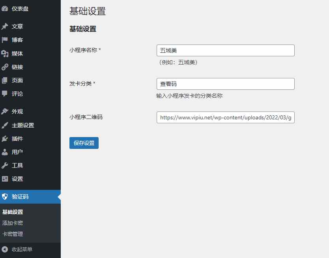
Task: Click the person icon beside 用户
Action: click(5, 152)
